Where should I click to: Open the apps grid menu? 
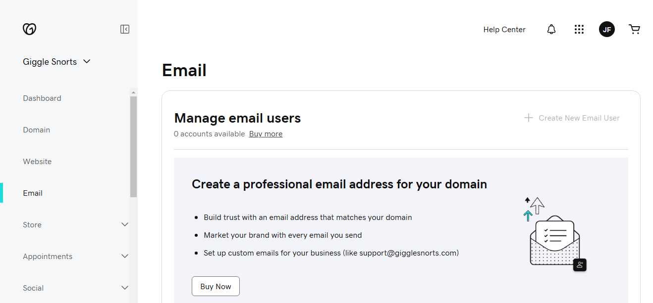click(x=579, y=30)
